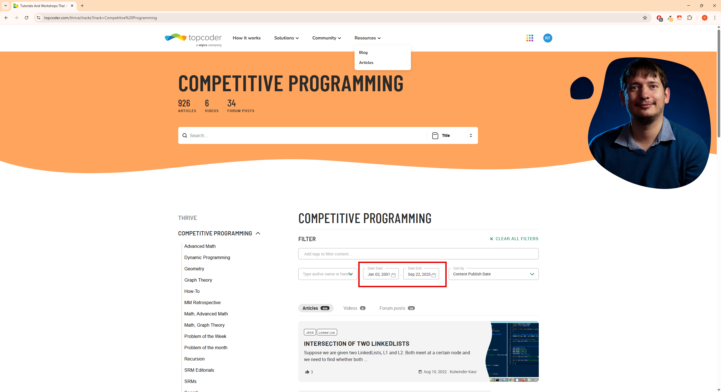
Task: Open the browser Extensions puzzle icon
Action: point(689,18)
